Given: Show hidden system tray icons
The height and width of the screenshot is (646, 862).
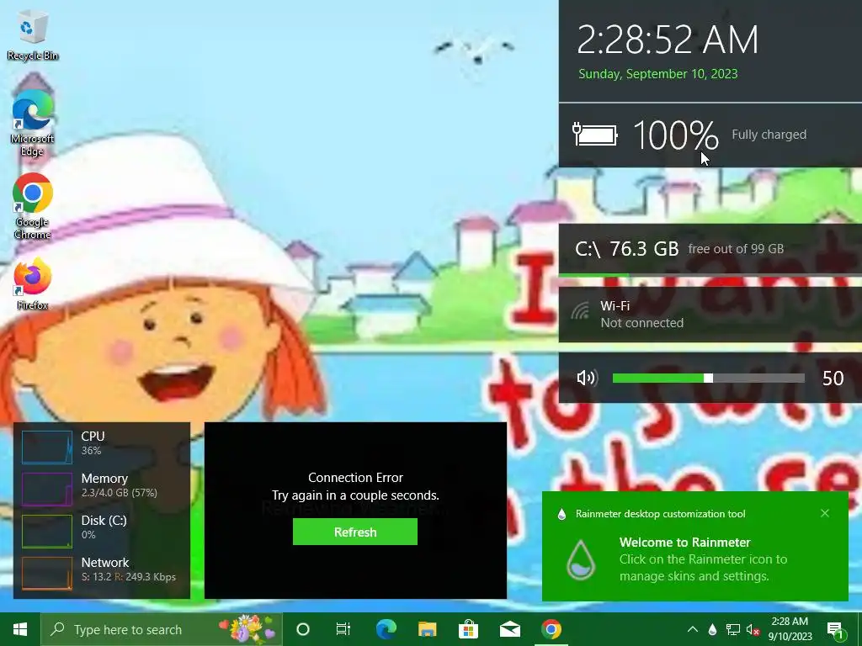Looking at the screenshot, I should [x=693, y=629].
